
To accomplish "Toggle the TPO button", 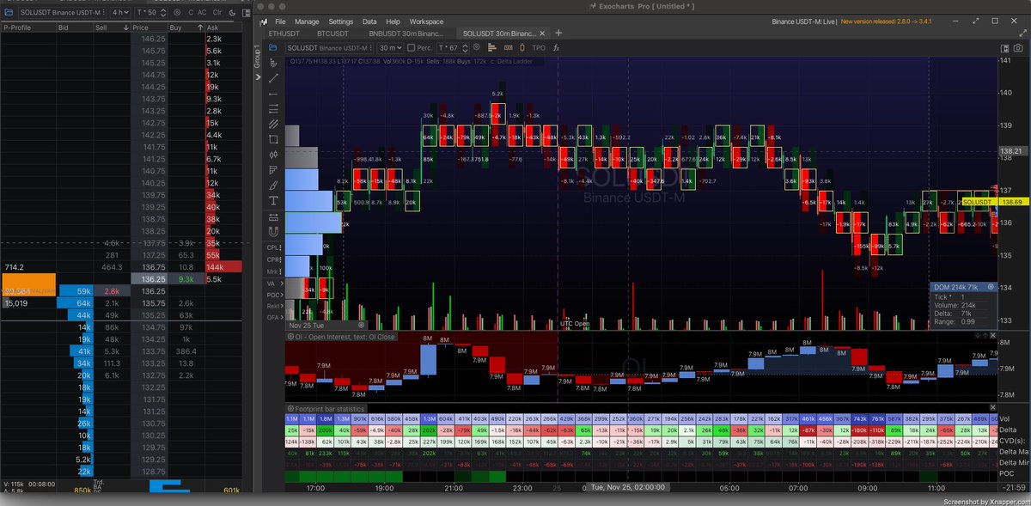I will 539,48.
